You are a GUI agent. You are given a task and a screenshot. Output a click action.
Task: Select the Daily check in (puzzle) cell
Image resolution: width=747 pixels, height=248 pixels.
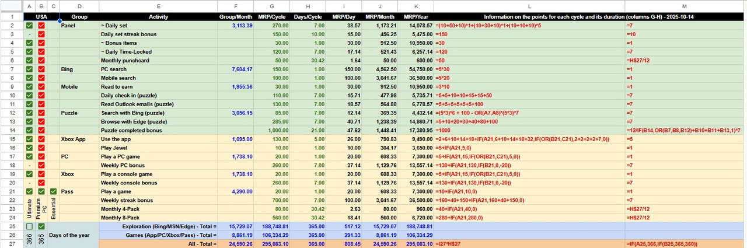tap(158, 95)
